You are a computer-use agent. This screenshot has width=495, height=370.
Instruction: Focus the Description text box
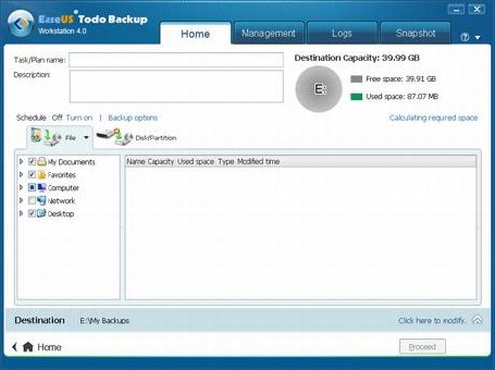pos(176,86)
